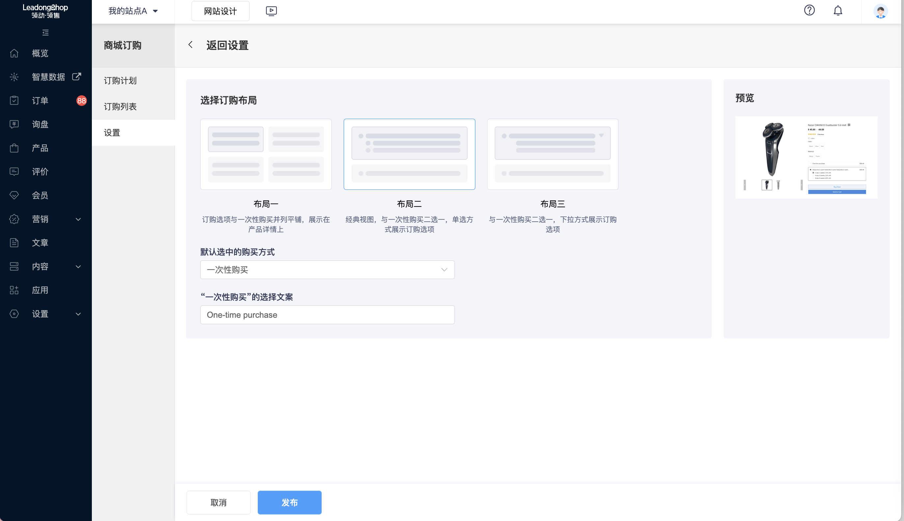This screenshot has height=521, width=904.
Task: Open the 一次性购买 purchase method dropdown
Action: [327, 269]
